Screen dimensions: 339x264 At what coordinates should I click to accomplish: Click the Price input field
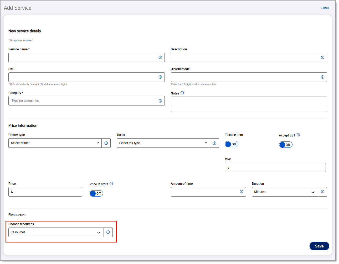pyautogui.click(x=45, y=192)
